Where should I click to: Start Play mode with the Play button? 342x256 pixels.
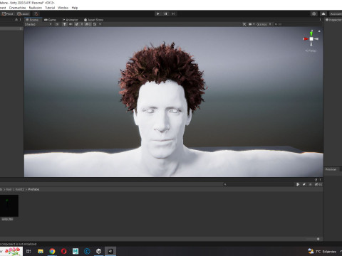coord(158,14)
